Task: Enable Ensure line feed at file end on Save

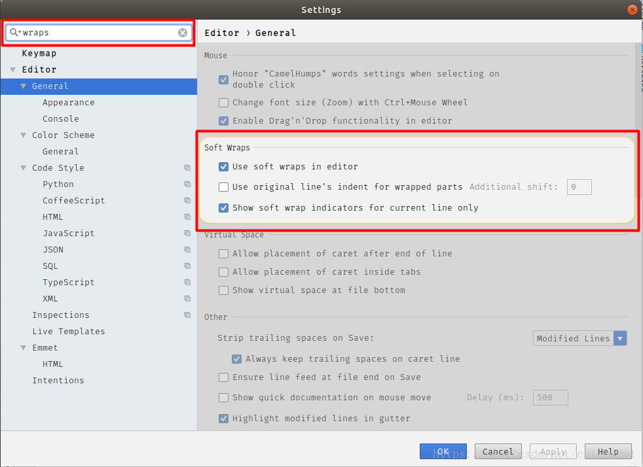Action: coord(223,377)
